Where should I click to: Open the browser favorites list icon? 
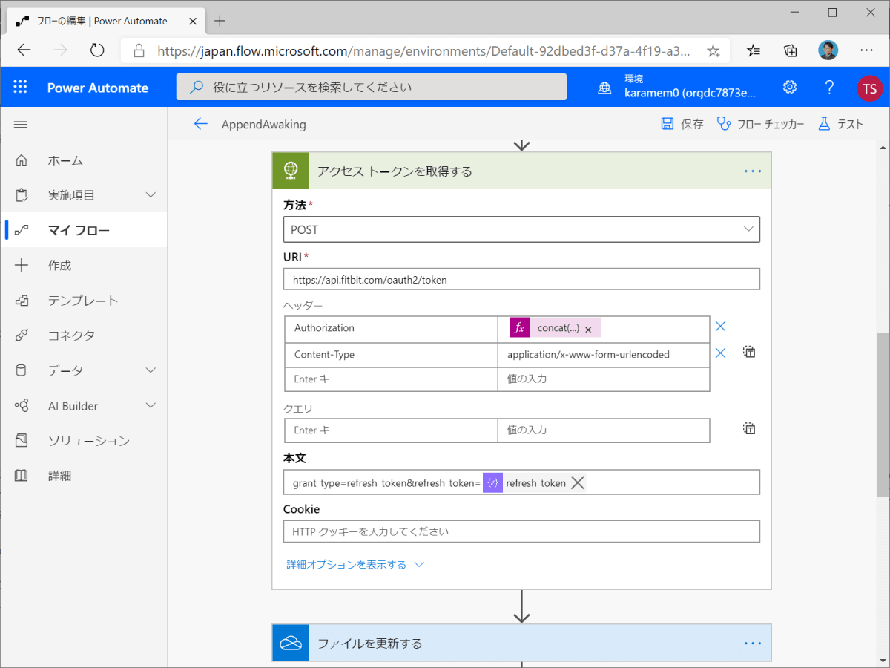tap(754, 50)
